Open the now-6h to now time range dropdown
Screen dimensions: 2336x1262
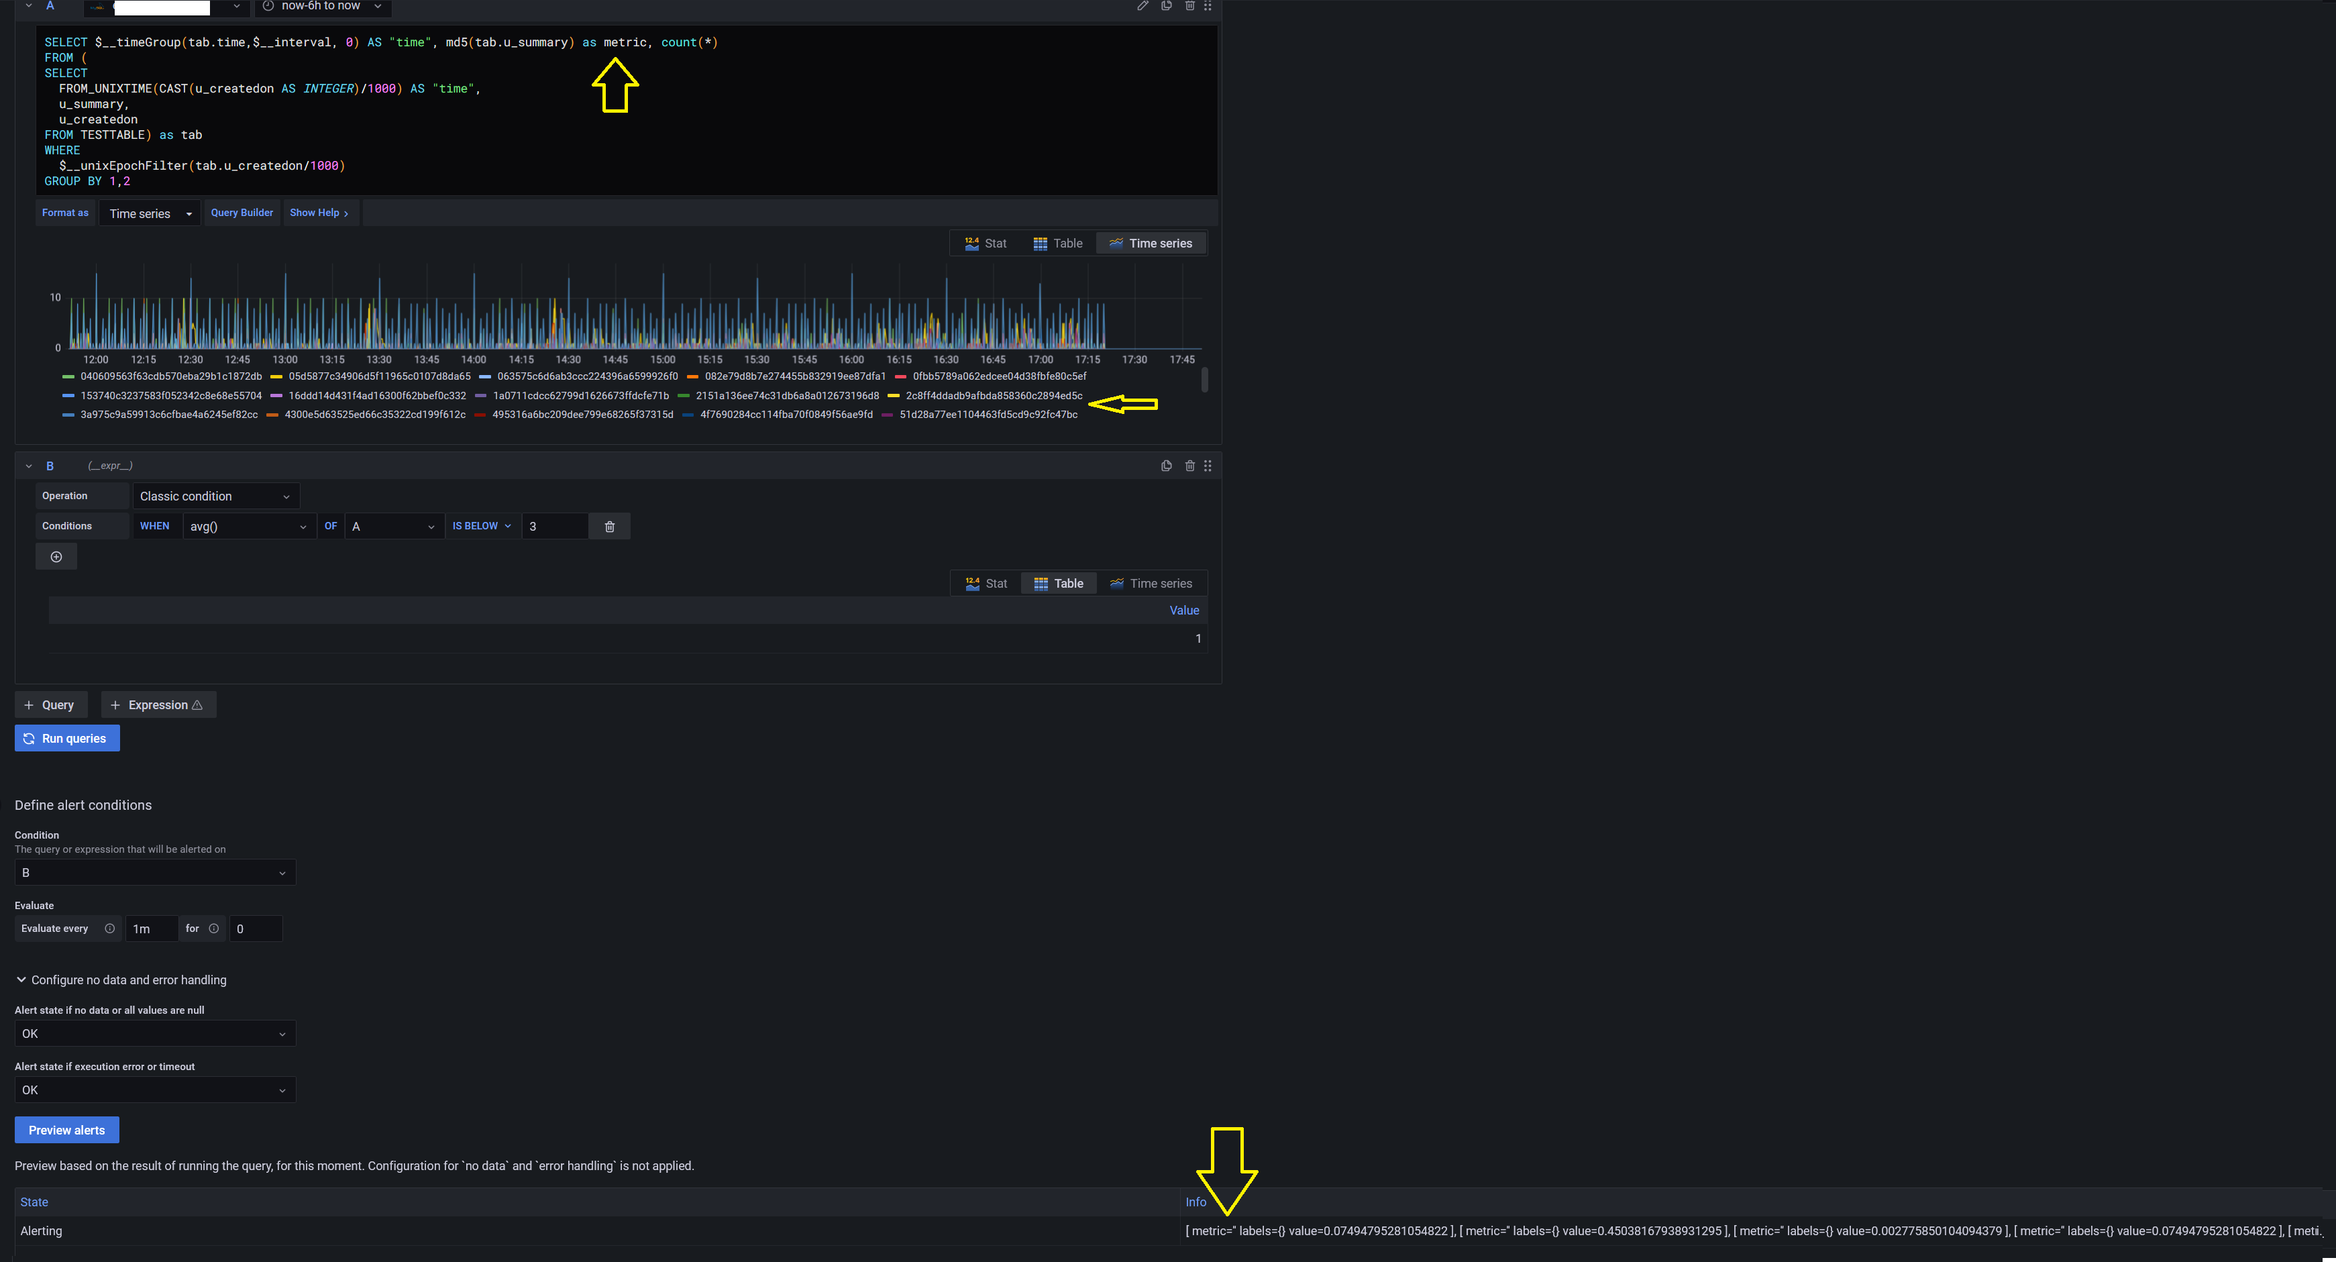click(322, 6)
